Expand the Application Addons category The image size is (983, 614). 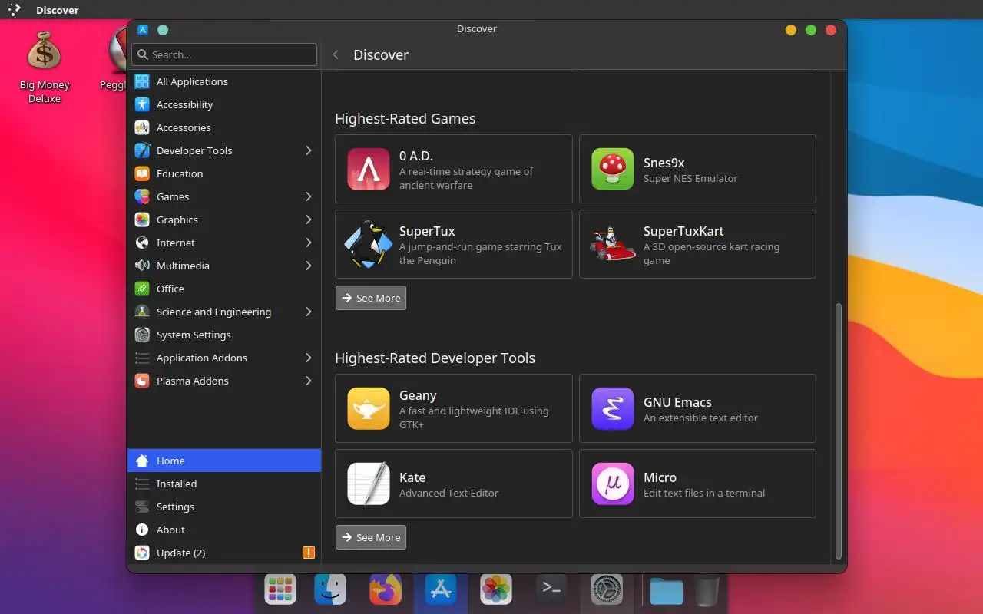coord(309,358)
